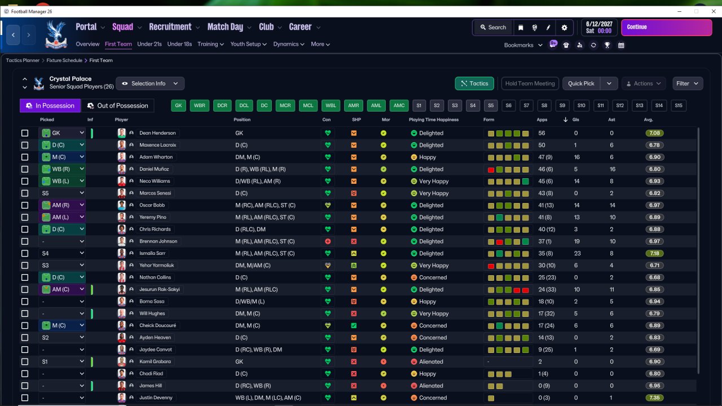The image size is (722, 406).
Task: Expand the Quick Pick arrow menu
Action: (x=609, y=83)
